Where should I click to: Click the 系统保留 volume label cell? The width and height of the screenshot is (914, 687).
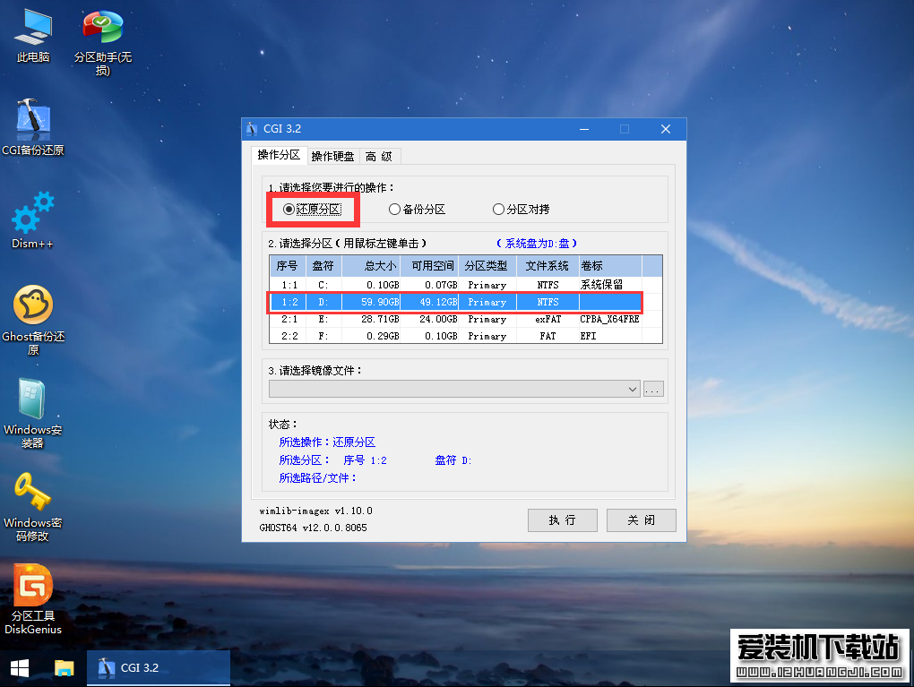[610, 285]
